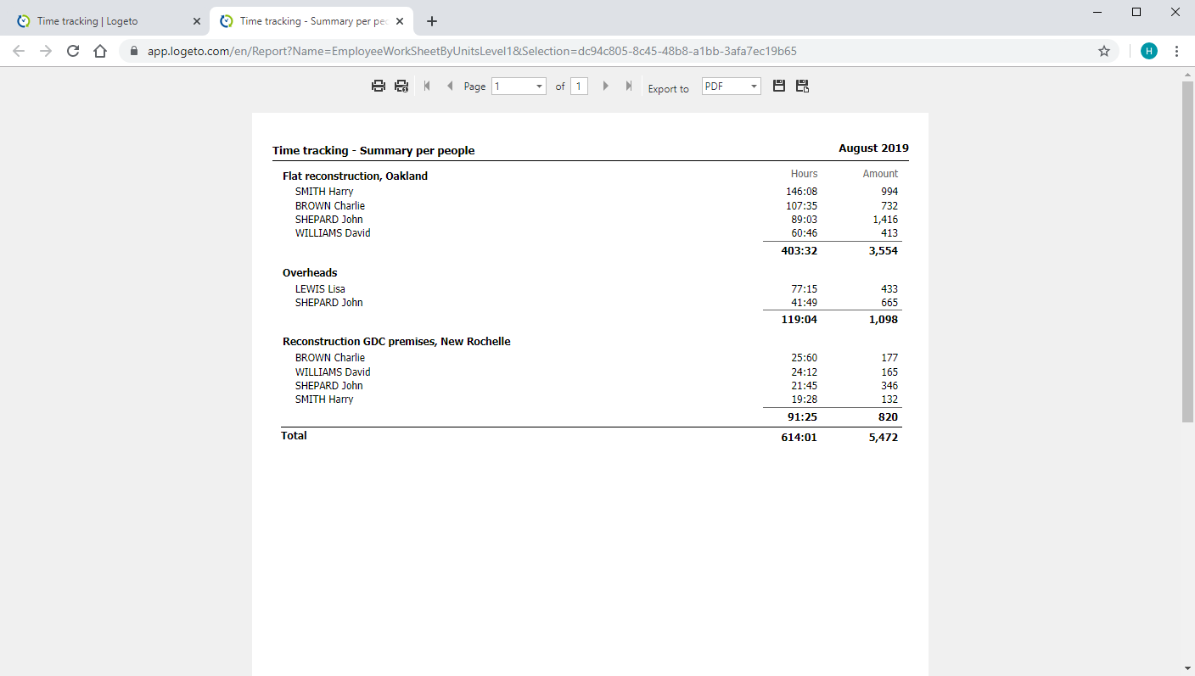
Task: Bookmark this page with the star
Action: [x=1104, y=51]
